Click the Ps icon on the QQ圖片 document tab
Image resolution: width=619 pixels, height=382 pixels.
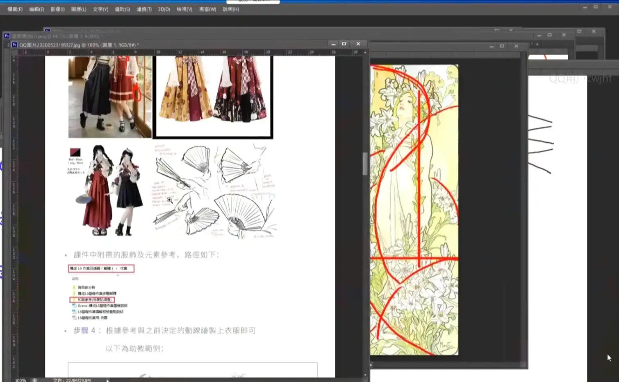tap(14, 44)
